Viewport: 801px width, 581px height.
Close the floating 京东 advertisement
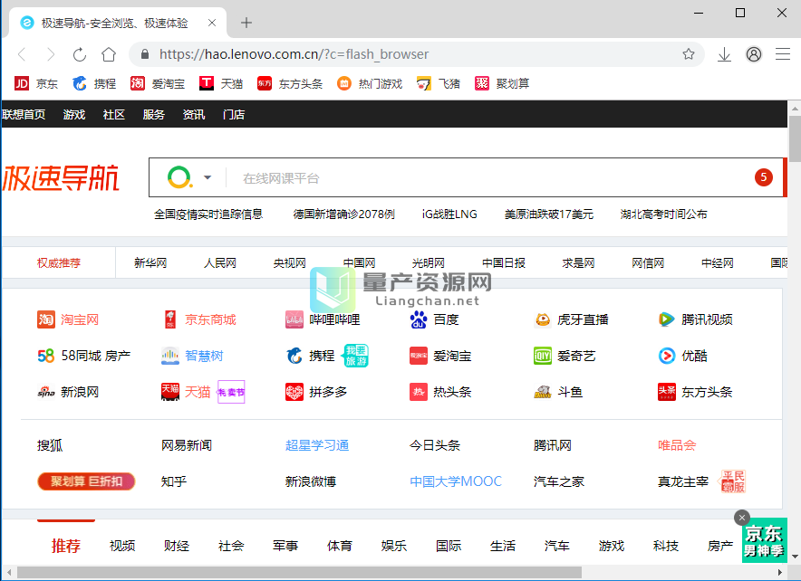(742, 518)
